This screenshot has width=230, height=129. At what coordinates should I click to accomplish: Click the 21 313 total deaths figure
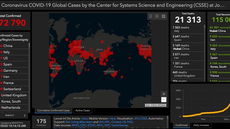(x=188, y=20)
